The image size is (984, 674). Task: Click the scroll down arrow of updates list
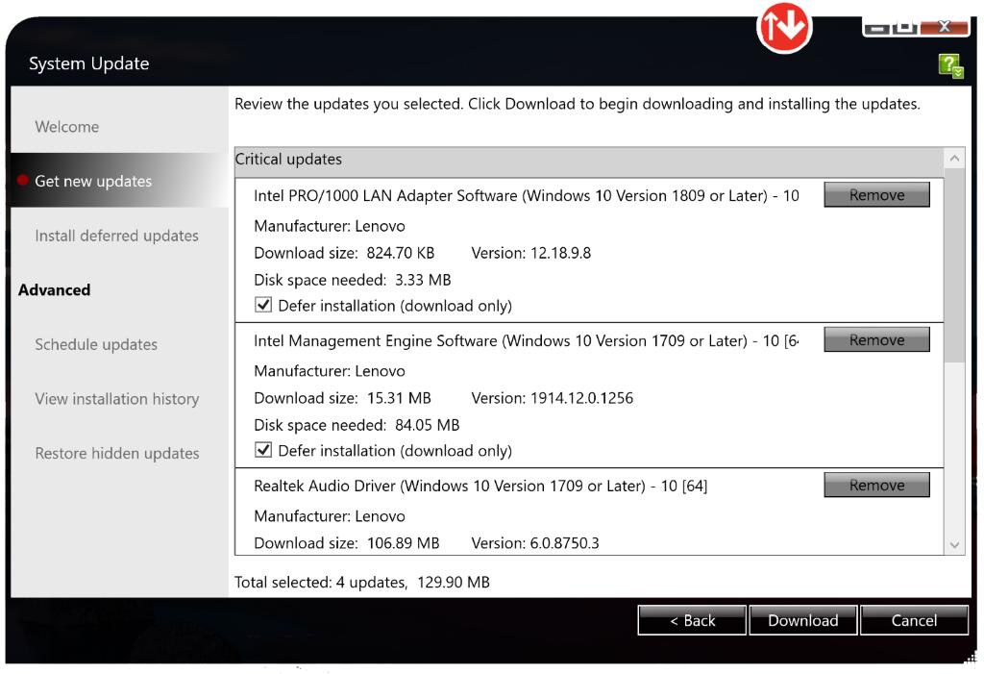[x=954, y=544]
